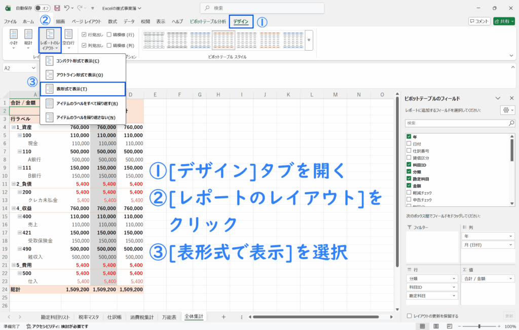Add a new sheet with the plus icon

(x=224, y=317)
